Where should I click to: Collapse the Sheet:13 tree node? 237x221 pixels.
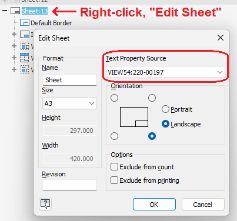click(5, 11)
